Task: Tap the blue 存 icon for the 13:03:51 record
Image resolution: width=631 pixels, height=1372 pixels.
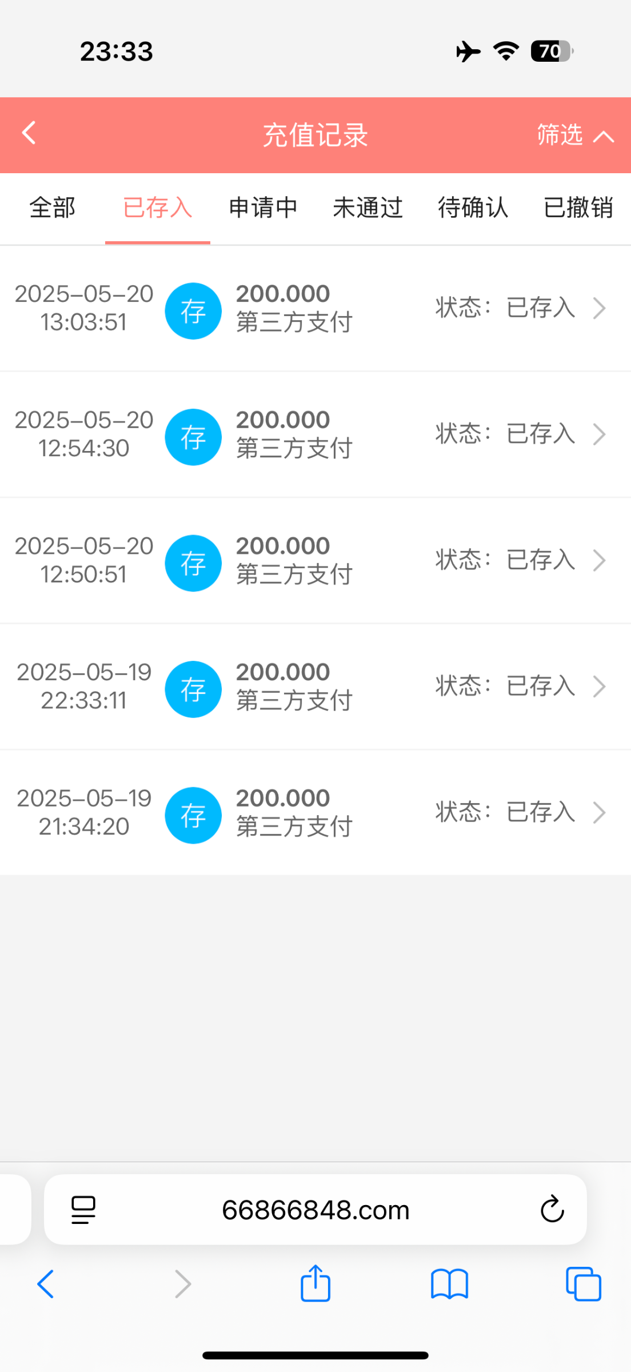Action: [193, 311]
